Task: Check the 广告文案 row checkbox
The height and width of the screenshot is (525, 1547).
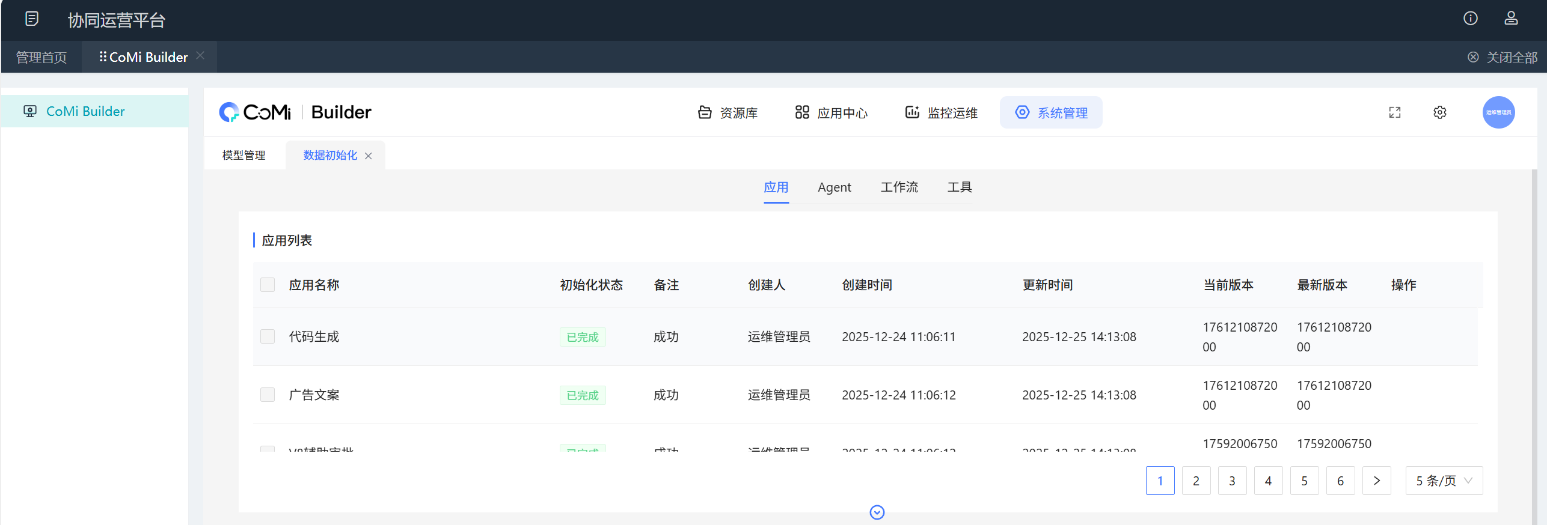Action: (x=268, y=395)
